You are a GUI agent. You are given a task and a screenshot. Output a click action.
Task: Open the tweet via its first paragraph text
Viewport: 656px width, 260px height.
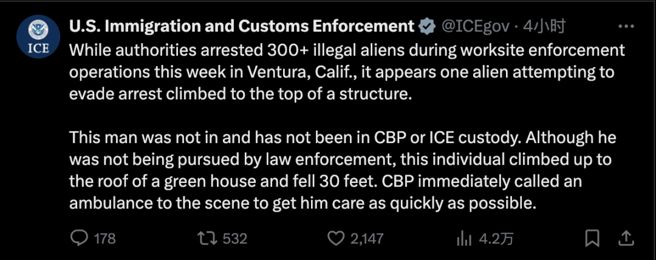pos(347,72)
